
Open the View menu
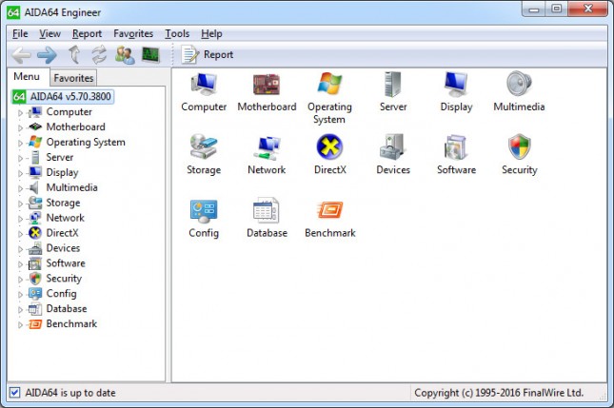click(x=50, y=33)
